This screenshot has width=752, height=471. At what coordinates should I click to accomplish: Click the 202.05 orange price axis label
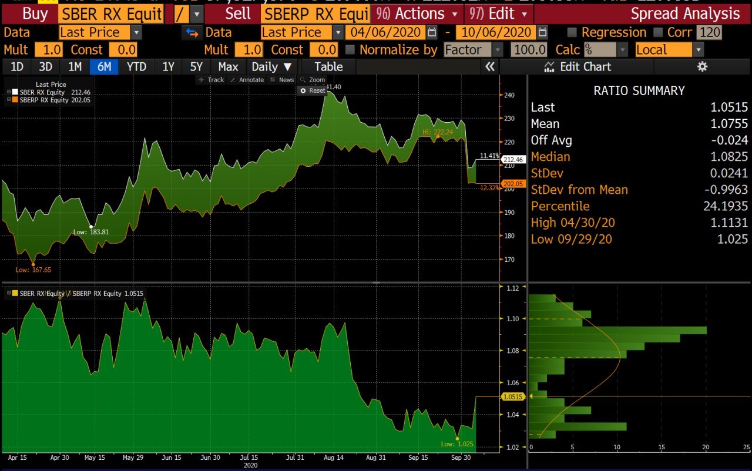[513, 184]
